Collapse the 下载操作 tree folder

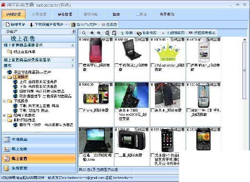click(x=4, y=101)
